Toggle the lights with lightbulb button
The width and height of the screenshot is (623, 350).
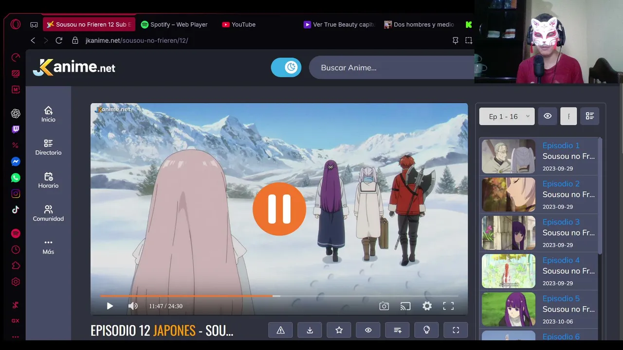426,330
